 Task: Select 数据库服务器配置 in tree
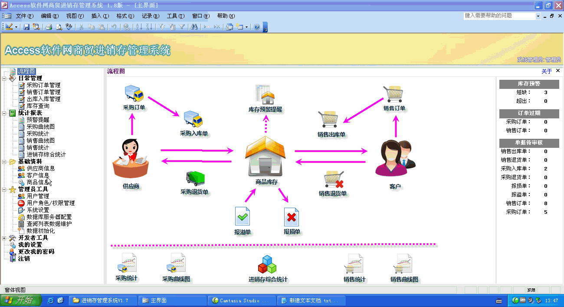tap(49, 217)
